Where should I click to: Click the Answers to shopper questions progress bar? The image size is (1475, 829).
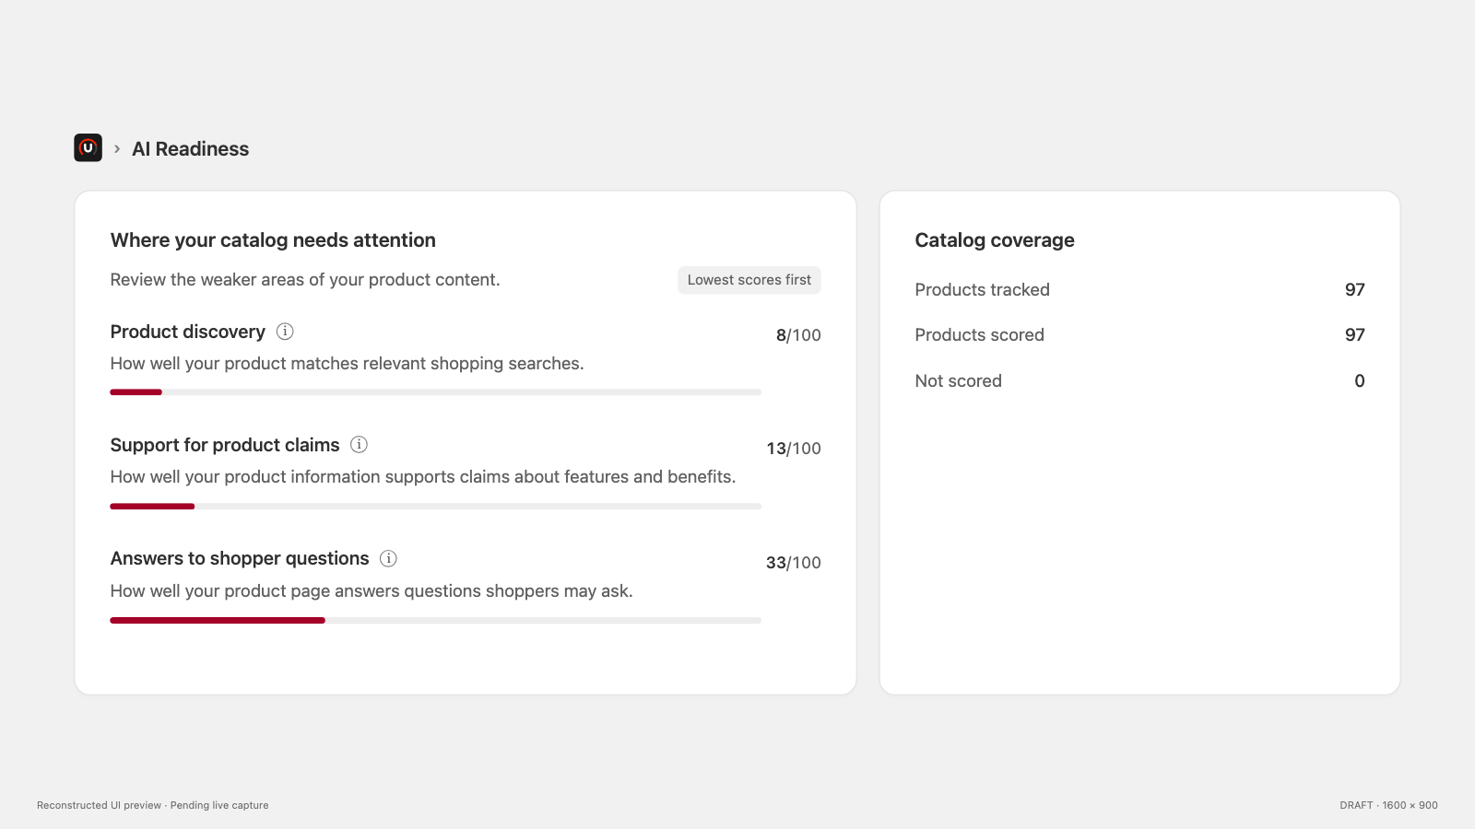435,621
